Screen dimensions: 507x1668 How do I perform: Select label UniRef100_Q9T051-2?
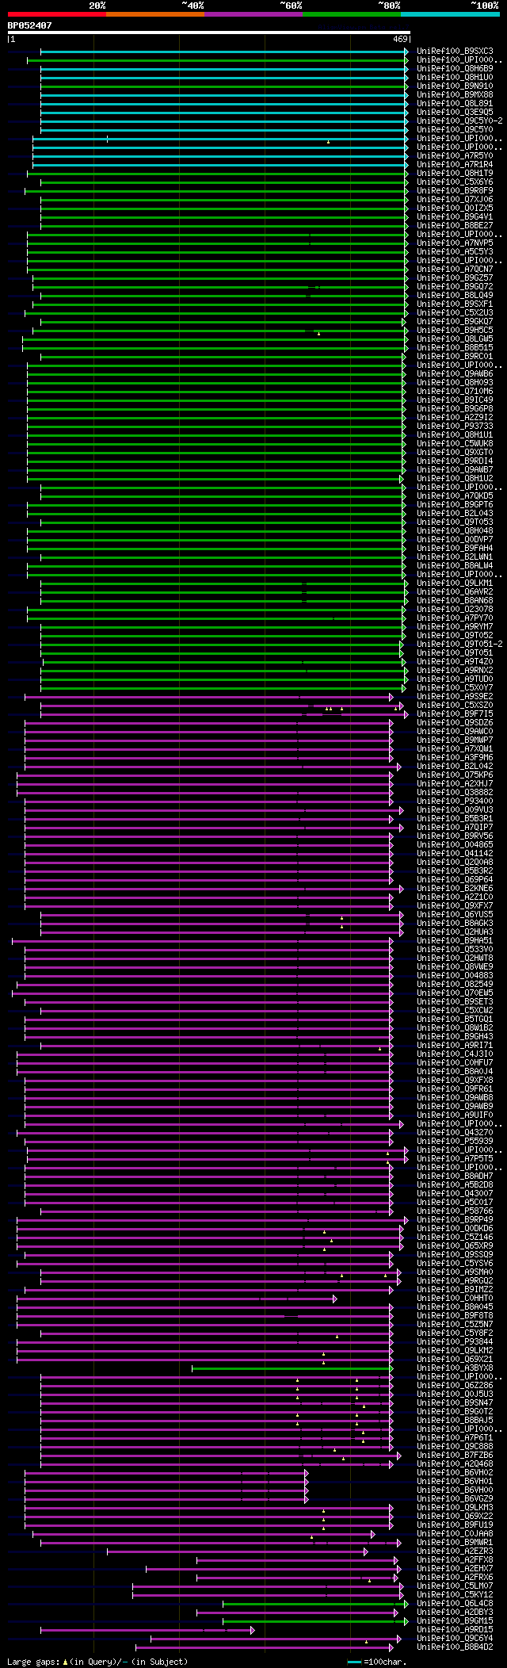[x=459, y=645]
